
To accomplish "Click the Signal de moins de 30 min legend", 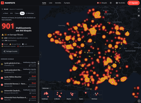I will 26,46.
